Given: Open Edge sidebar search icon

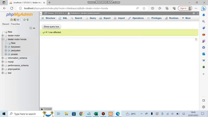Looking at the screenshot, I should (203, 21).
